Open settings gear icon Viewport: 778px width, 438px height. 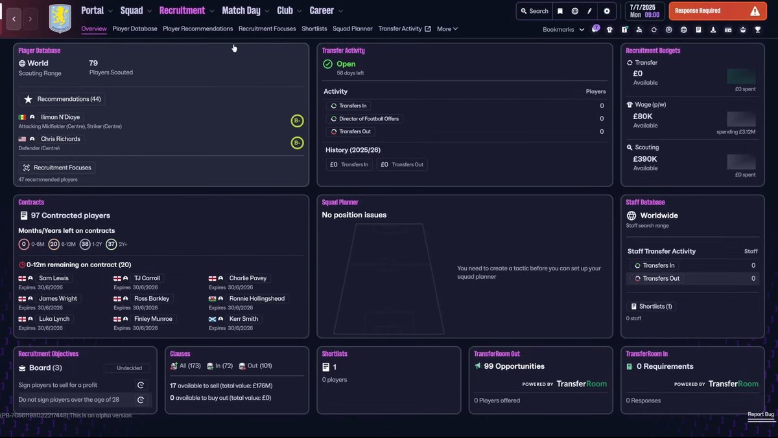coord(607,11)
